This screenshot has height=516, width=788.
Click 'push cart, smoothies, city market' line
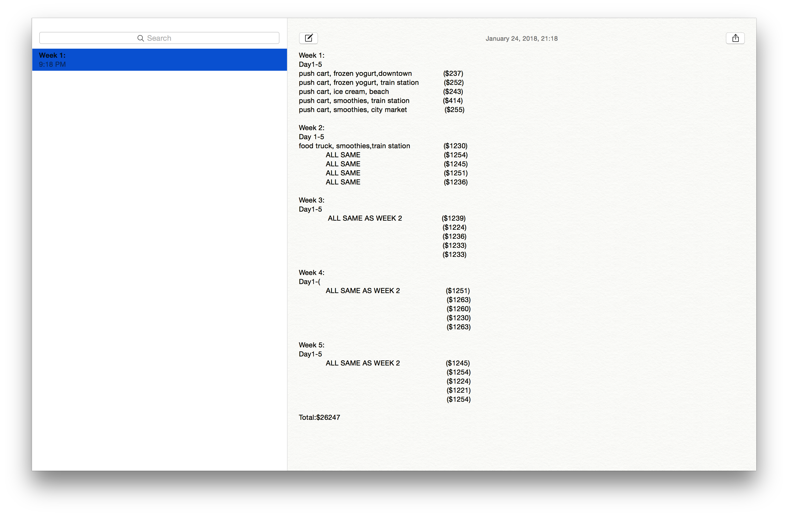point(353,109)
